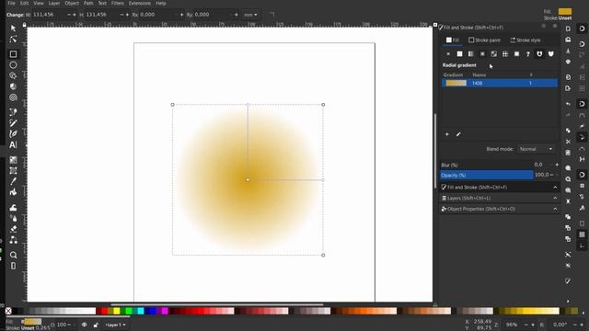Select the Text tool

[x=13, y=145]
